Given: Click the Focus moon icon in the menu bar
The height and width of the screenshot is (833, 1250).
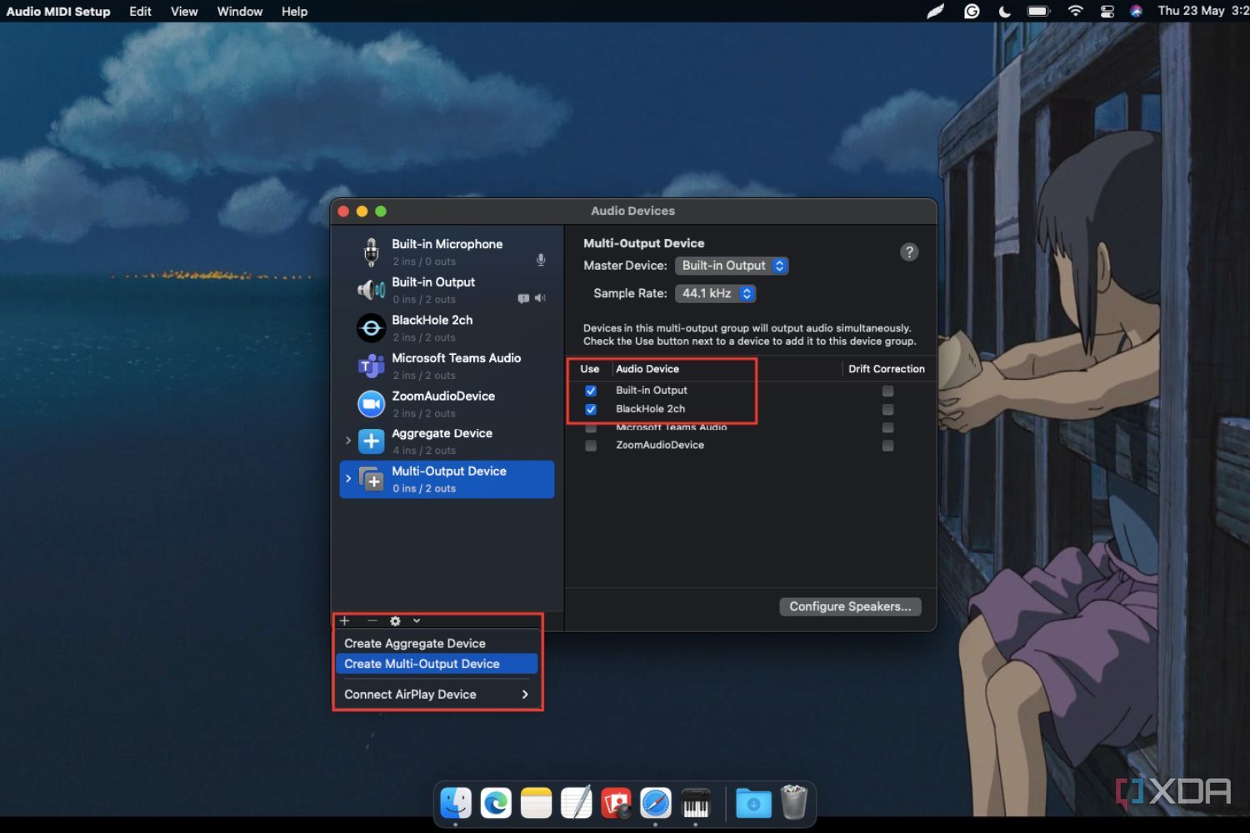Looking at the screenshot, I should (1004, 11).
